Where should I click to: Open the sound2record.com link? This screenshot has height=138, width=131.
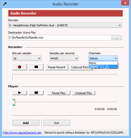(x=22, y=133)
